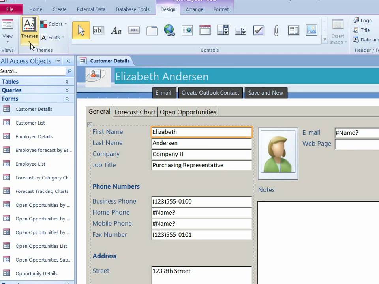Image resolution: width=379 pixels, height=284 pixels.
Task: Click Create Outlook Contact button
Action: click(210, 93)
